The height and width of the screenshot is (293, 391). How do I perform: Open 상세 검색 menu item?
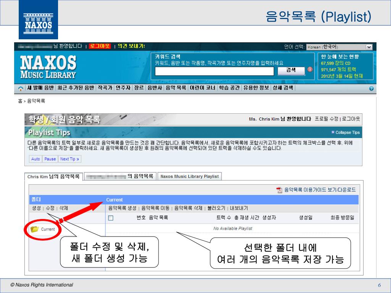click(283, 88)
